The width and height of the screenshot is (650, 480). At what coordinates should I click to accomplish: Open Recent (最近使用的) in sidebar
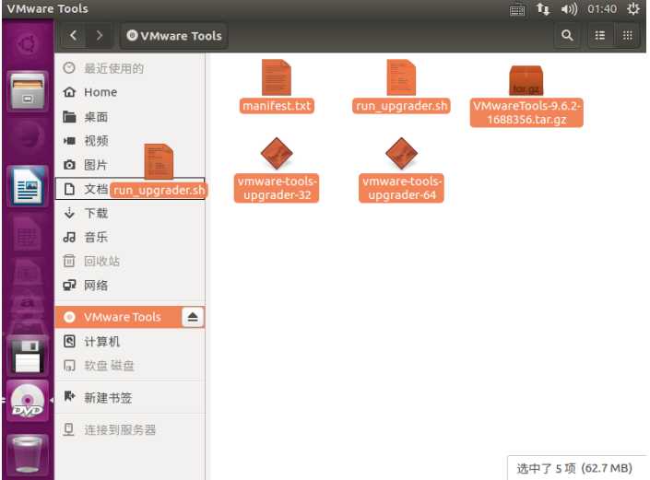coord(130,68)
